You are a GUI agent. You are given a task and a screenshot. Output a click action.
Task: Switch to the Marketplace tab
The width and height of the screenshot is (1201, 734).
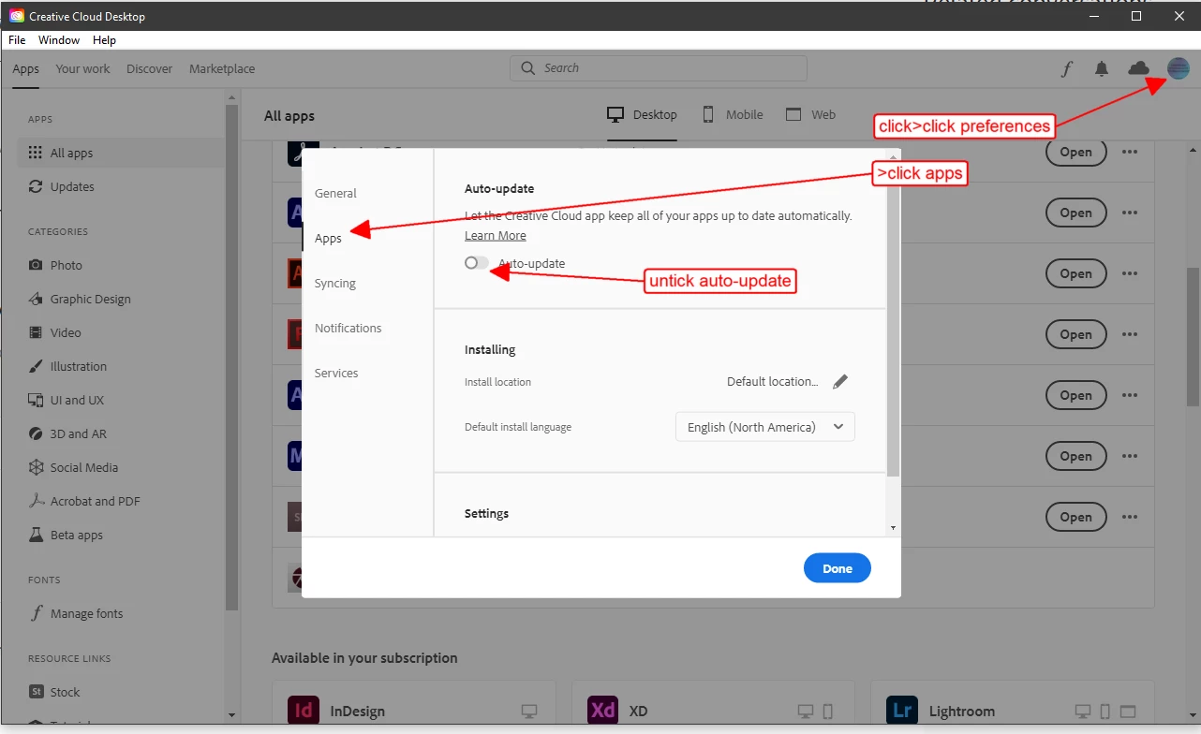tap(222, 68)
